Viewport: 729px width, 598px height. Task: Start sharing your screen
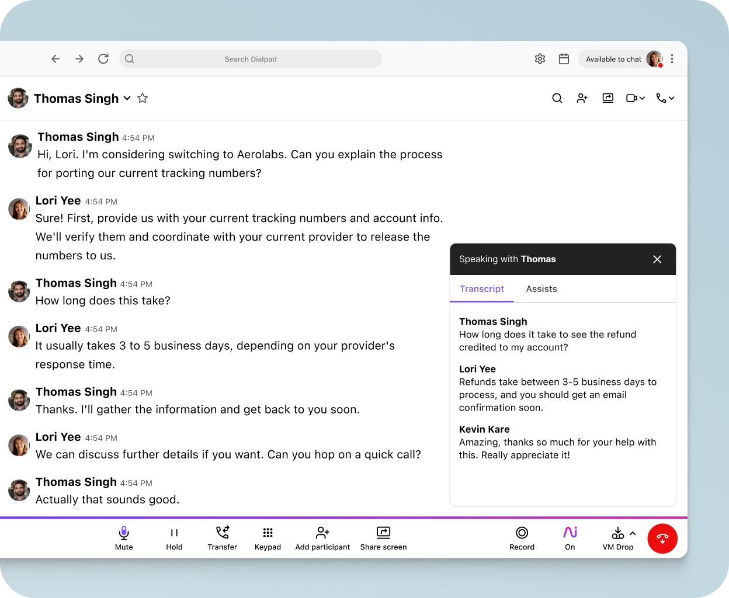coord(383,537)
